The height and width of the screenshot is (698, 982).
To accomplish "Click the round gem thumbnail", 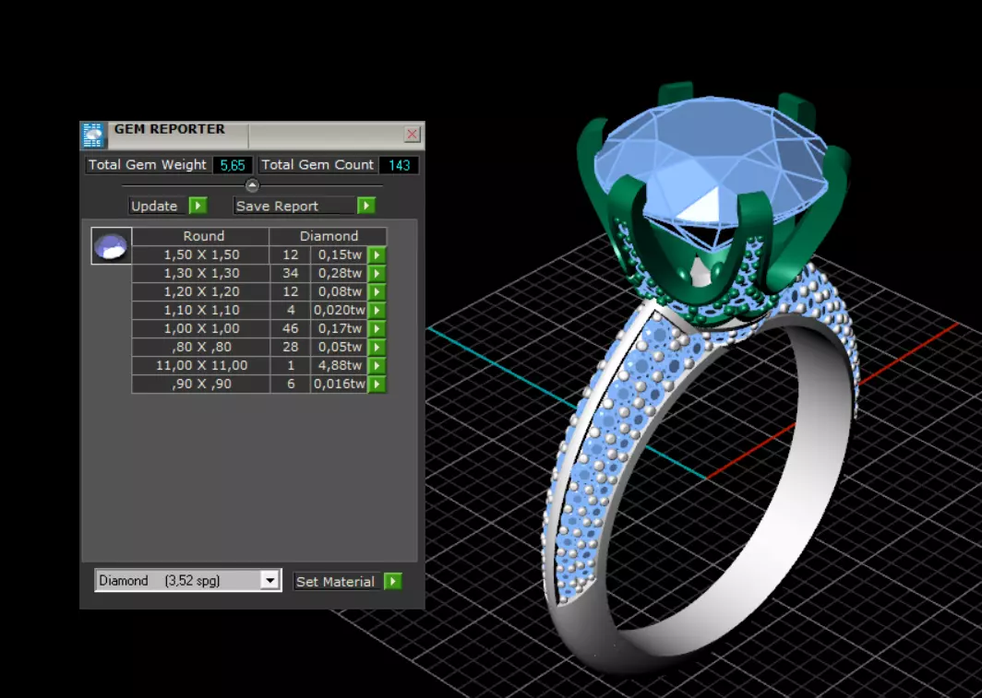I will pyautogui.click(x=111, y=246).
